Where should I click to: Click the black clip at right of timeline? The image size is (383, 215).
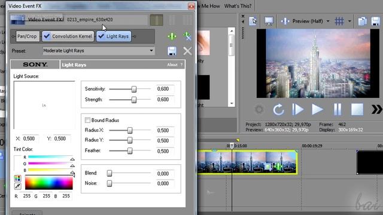tap(370, 162)
